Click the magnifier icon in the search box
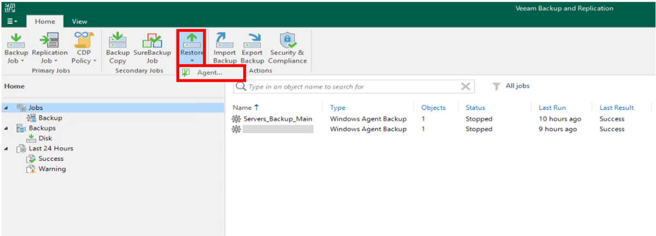 241,86
